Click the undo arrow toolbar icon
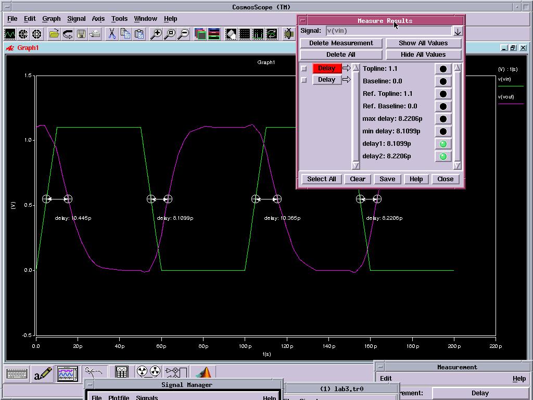533x400 pixels. coord(68,34)
